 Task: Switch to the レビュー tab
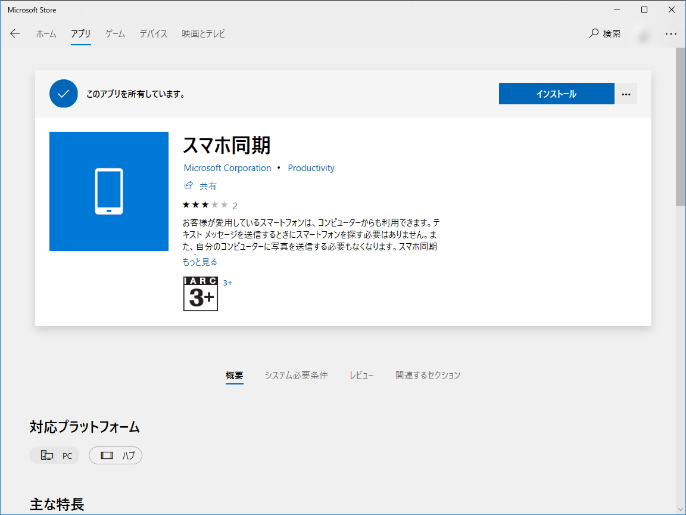[x=361, y=375]
